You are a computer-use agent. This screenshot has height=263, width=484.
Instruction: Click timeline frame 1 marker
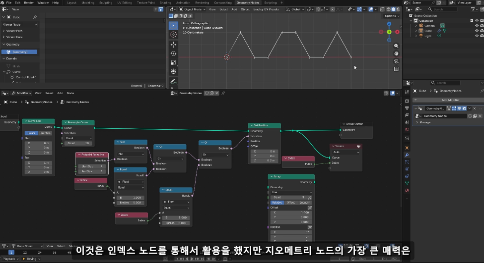pyautogui.click(x=11, y=252)
